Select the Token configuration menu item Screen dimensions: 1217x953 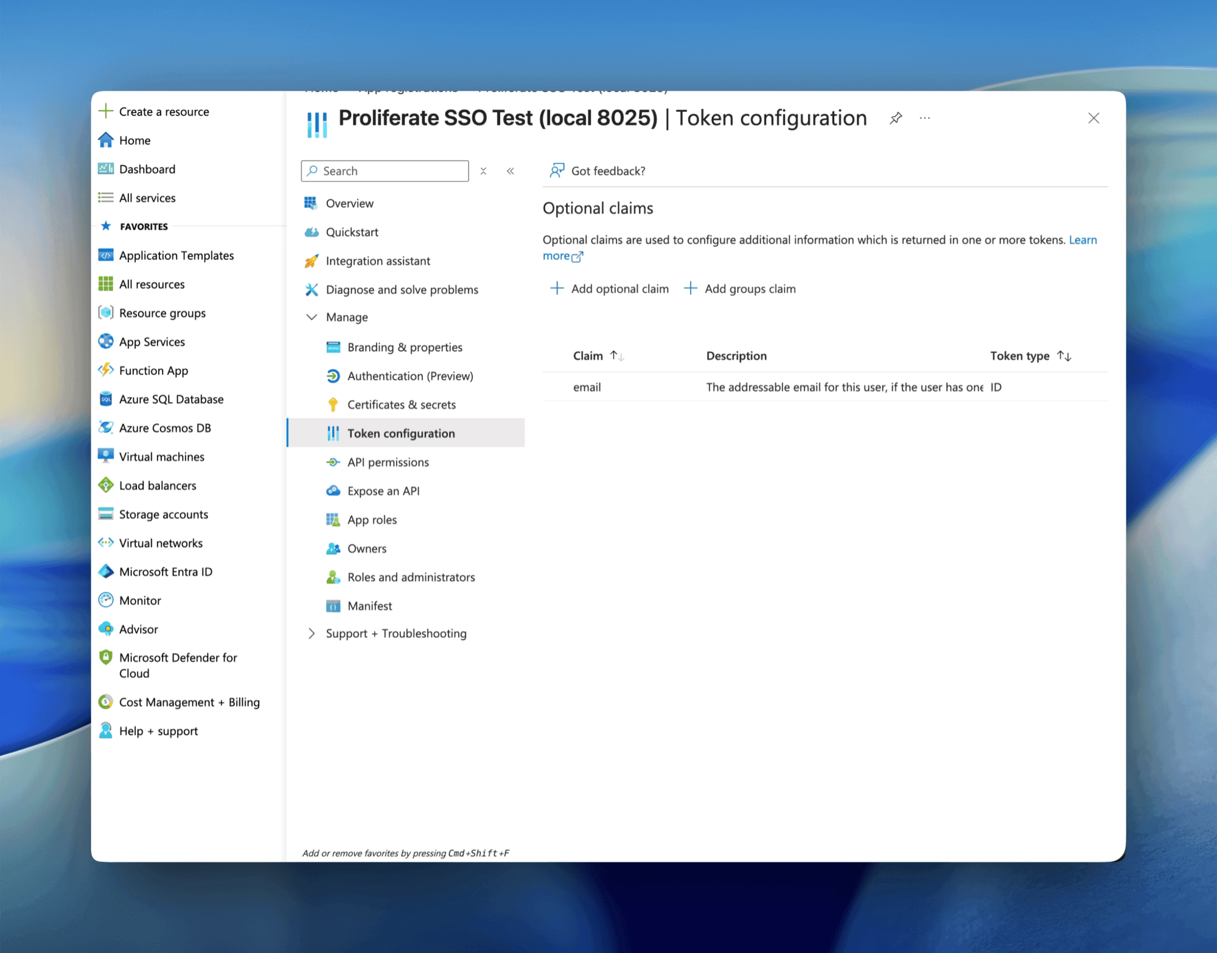tap(405, 433)
